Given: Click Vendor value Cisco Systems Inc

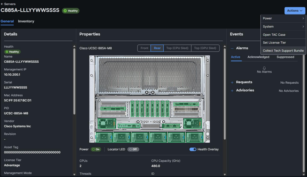Looking at the screenshot, I should coord(17,126).
